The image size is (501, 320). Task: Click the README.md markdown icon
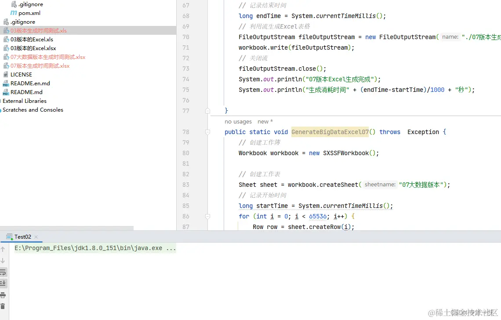[6, 92]
